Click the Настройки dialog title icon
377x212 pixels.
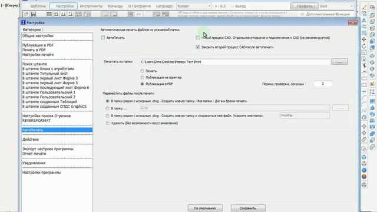click(x=23, y=22)
